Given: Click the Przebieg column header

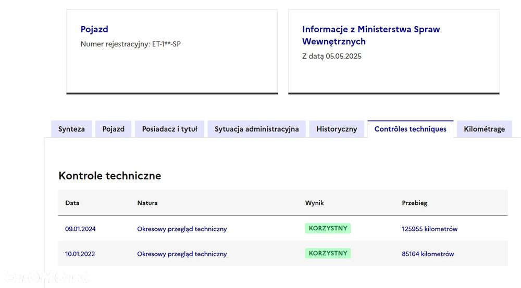Looking at the screenshot, I should (x=414, y=203).
